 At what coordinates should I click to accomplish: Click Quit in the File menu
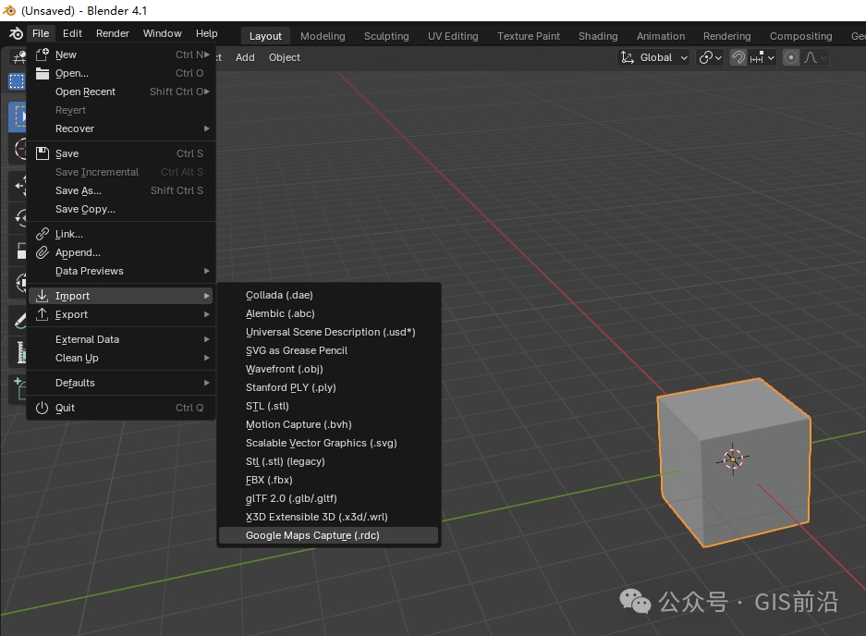(121, 408)
